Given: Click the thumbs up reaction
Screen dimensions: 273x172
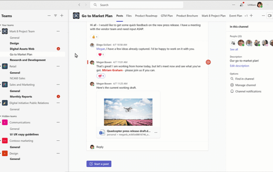Looking at the screenshot, I should pos(94,37).
